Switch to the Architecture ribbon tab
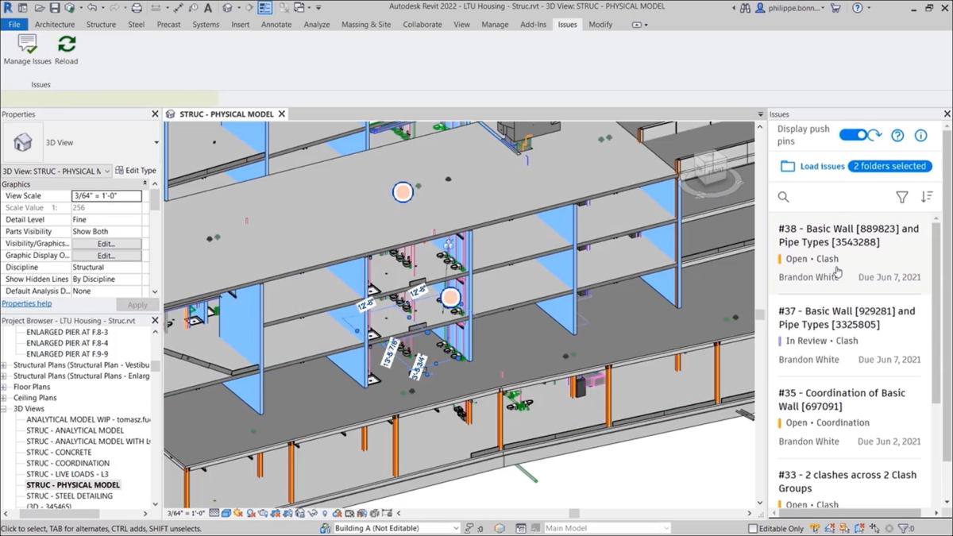This screenshot has height=536, width=953. point(55,25)
